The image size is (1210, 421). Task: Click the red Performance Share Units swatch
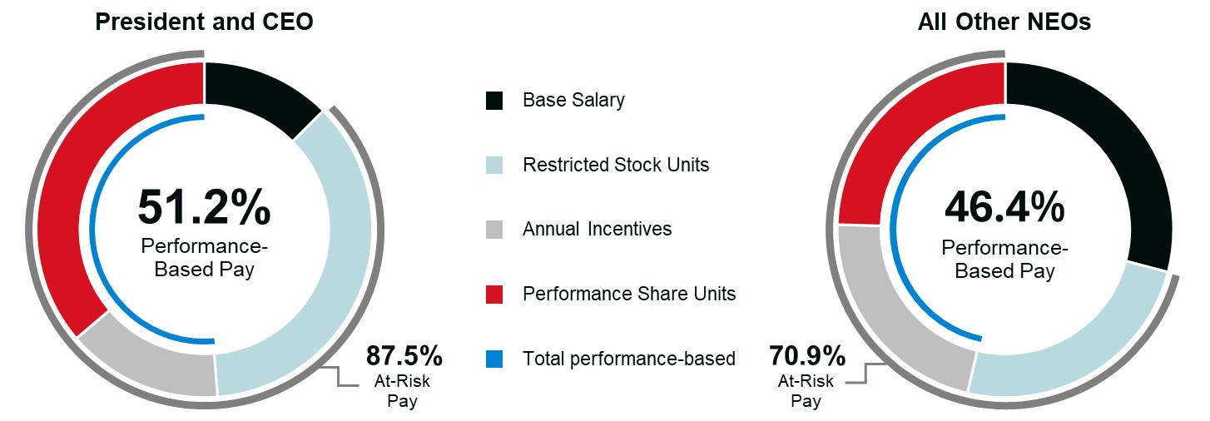pyautogui.click(x=494, y=294)
